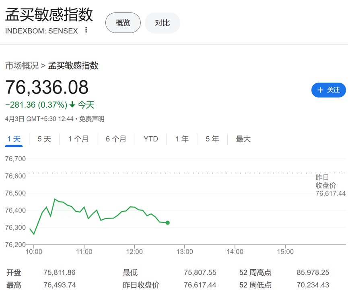This screenshot has width=348, height=293.
Task: Switch chart to 5 年 range
Action: click(x=212, y=139)
